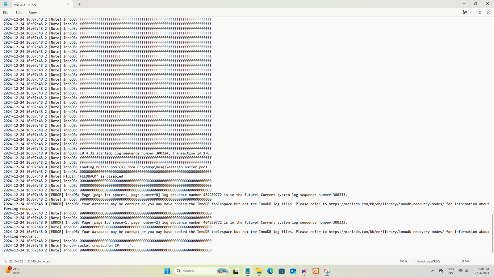
Task: Click the ERROR line for page number=2
Action: (x=175, y=223)
